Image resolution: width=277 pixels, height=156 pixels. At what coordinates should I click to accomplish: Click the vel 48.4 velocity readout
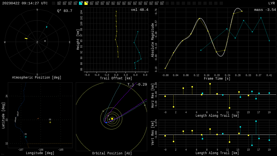[x=139, y=10]
